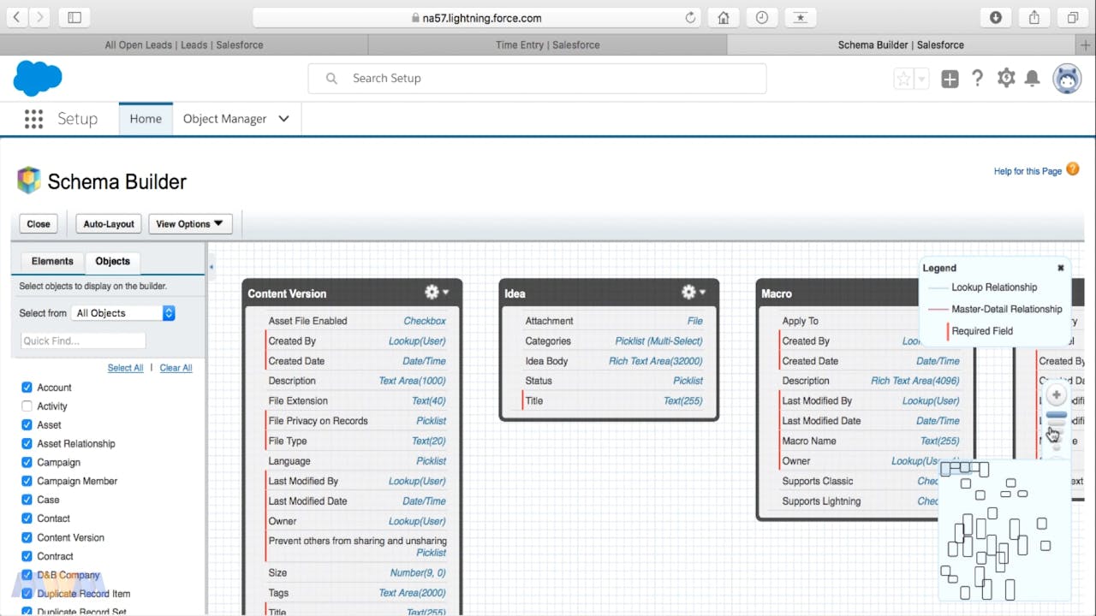This screenshot has height=616, width=1096.
Task: Open the global actions plus icon
Action: (x=950, y=79)
